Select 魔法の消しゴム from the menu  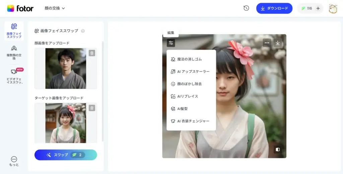(x=191, y=59)
